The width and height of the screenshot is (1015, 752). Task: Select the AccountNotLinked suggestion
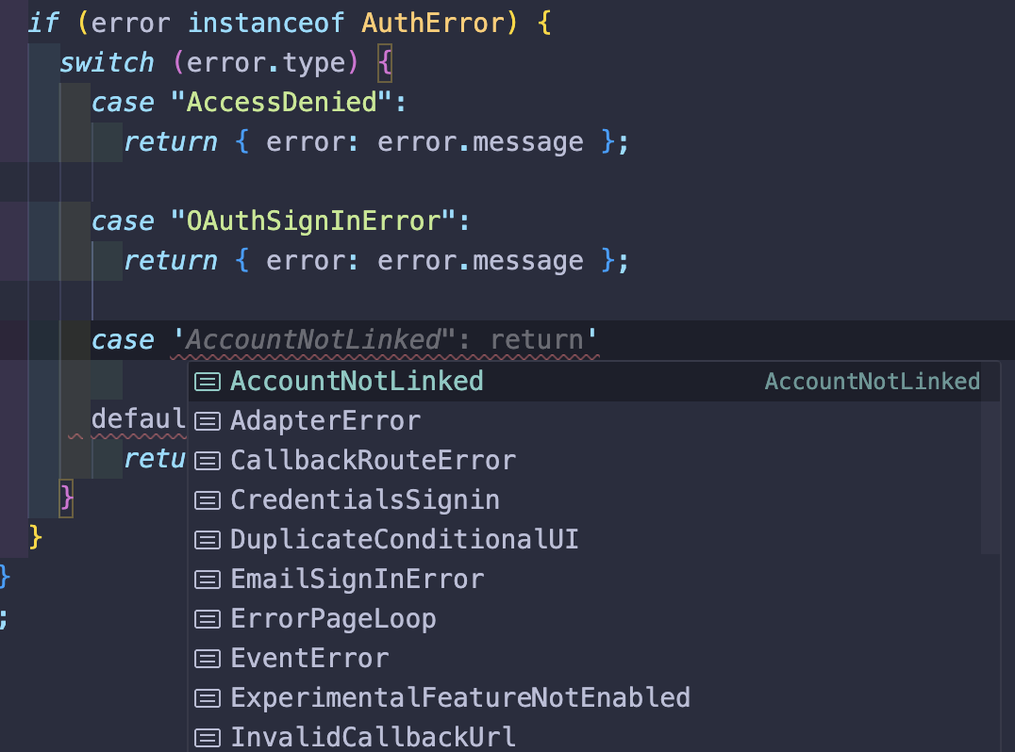pyautogui.click(x=593, y=382)
